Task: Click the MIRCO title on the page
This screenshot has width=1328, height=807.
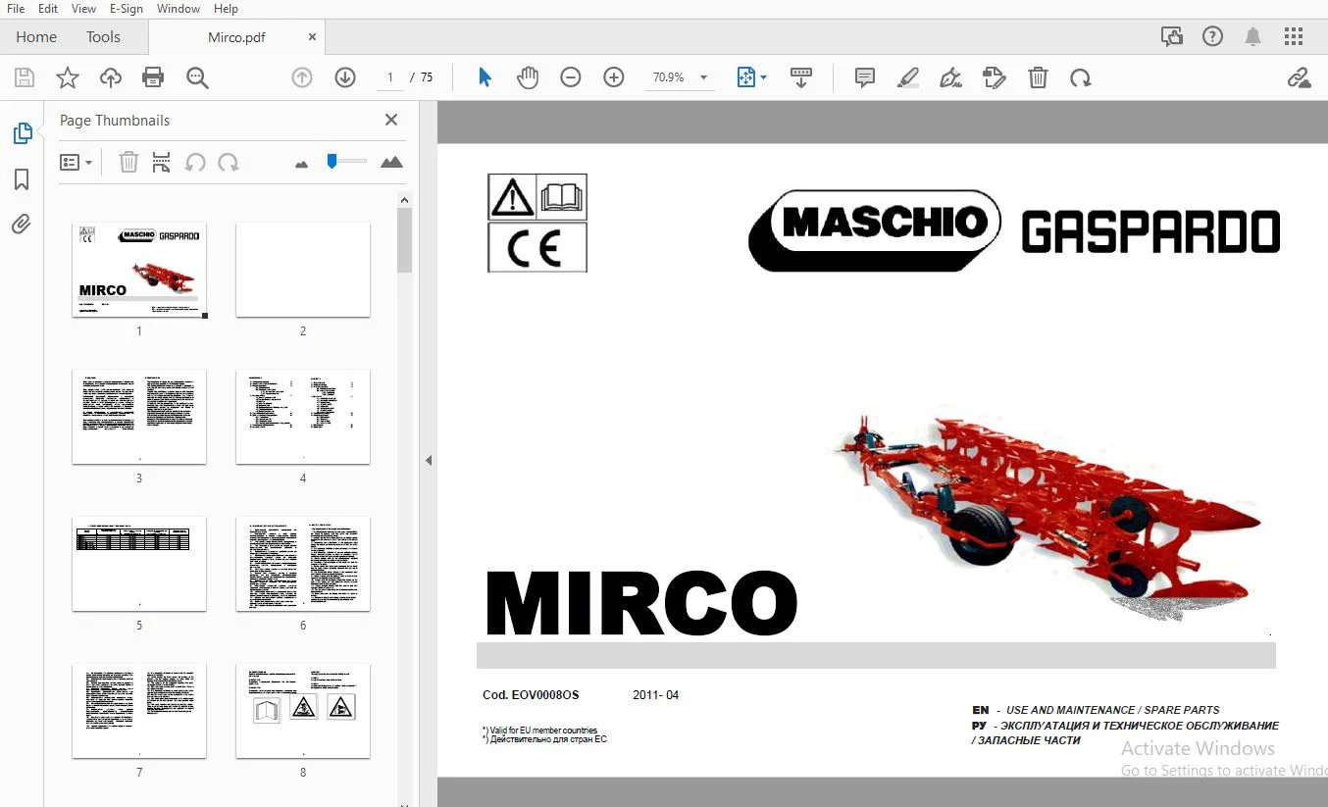Action: [x=641, y=602]
